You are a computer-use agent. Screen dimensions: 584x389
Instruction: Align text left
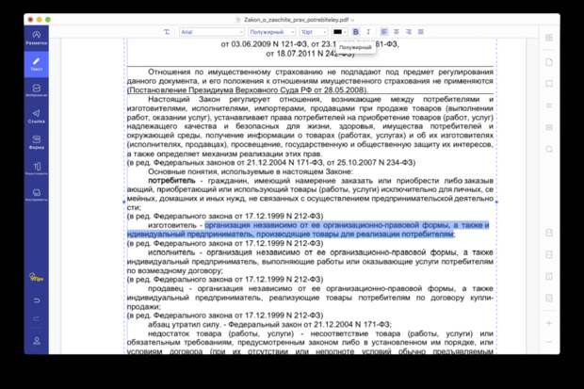(384, 32)
